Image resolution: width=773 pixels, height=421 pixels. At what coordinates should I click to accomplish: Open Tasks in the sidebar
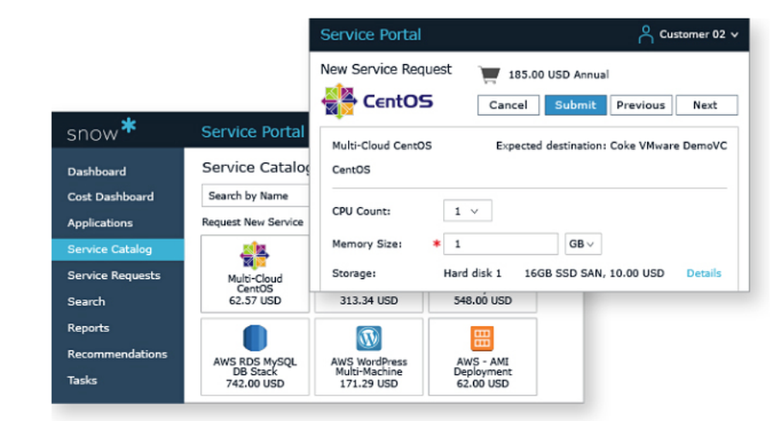click(x=83, y=380)
